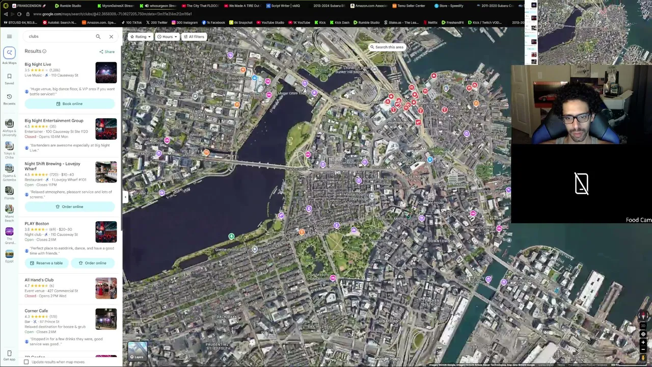Open the Hours filter dropdown
This screenshot has height=367, width=652.
[167, 37]
